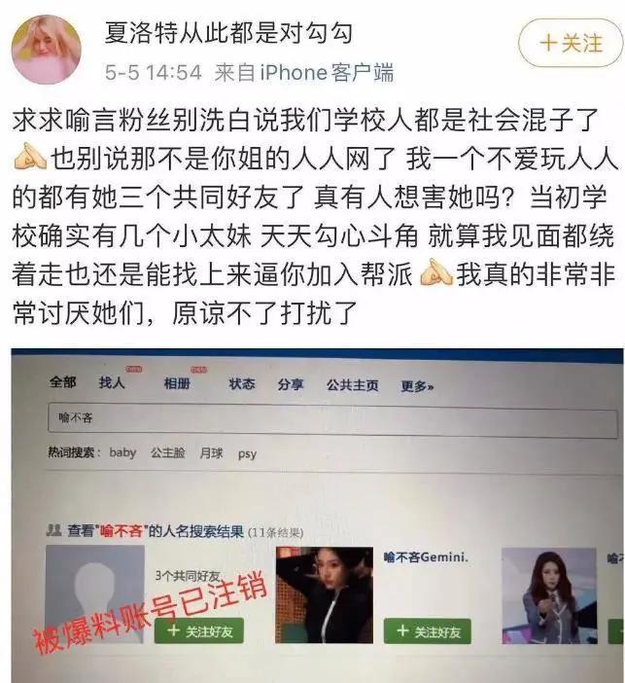Choose hot search term psy
This screenshot has width=625, height=683.
247,454
